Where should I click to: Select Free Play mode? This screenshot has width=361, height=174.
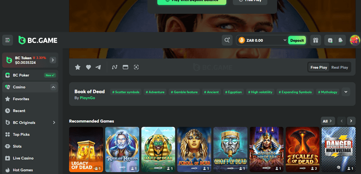point(319,67)
